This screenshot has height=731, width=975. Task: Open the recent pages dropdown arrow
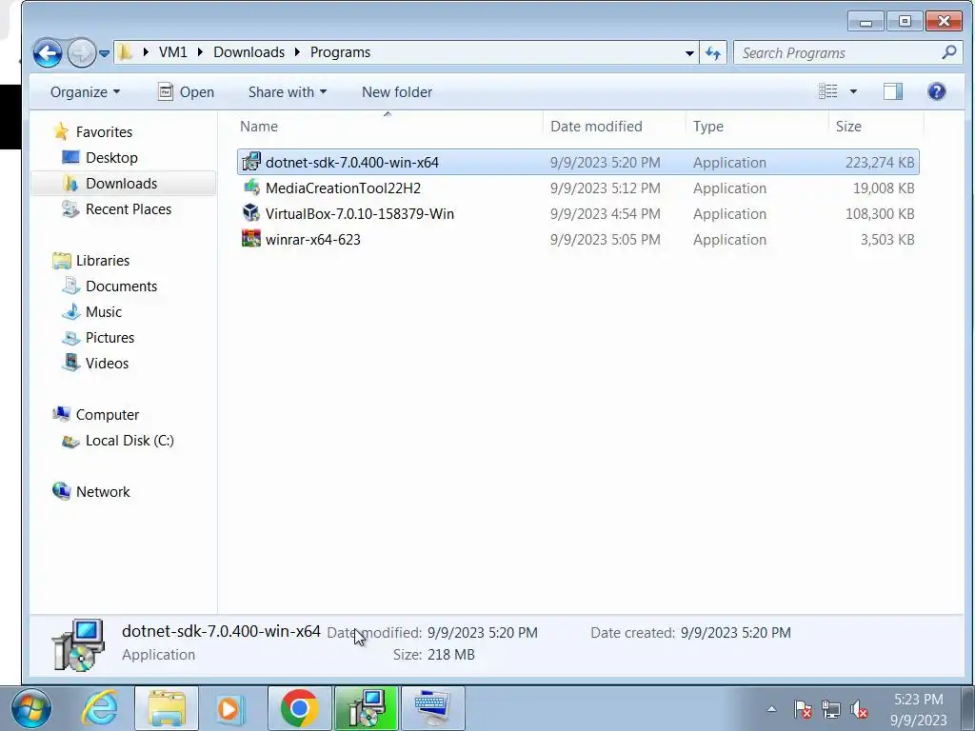[105, 53]
